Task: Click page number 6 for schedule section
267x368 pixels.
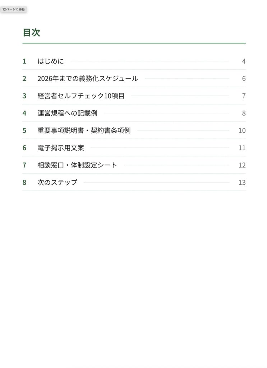Action: click(x=244, y=79)
